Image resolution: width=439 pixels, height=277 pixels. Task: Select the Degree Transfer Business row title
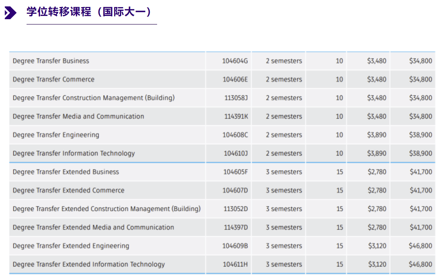51,61
